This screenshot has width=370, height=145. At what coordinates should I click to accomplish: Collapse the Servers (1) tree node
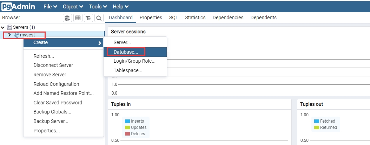pos(3,27)
